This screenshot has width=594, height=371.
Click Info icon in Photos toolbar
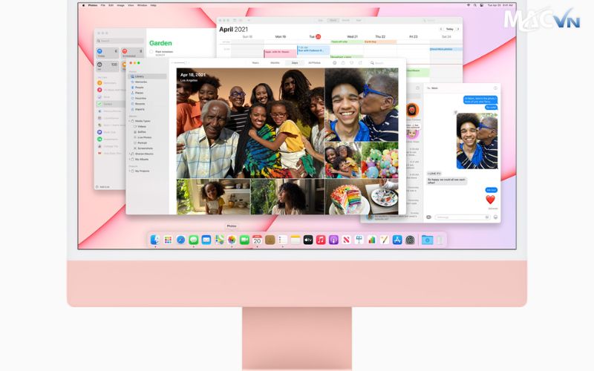pyautogui.click(x=335, y=63)
